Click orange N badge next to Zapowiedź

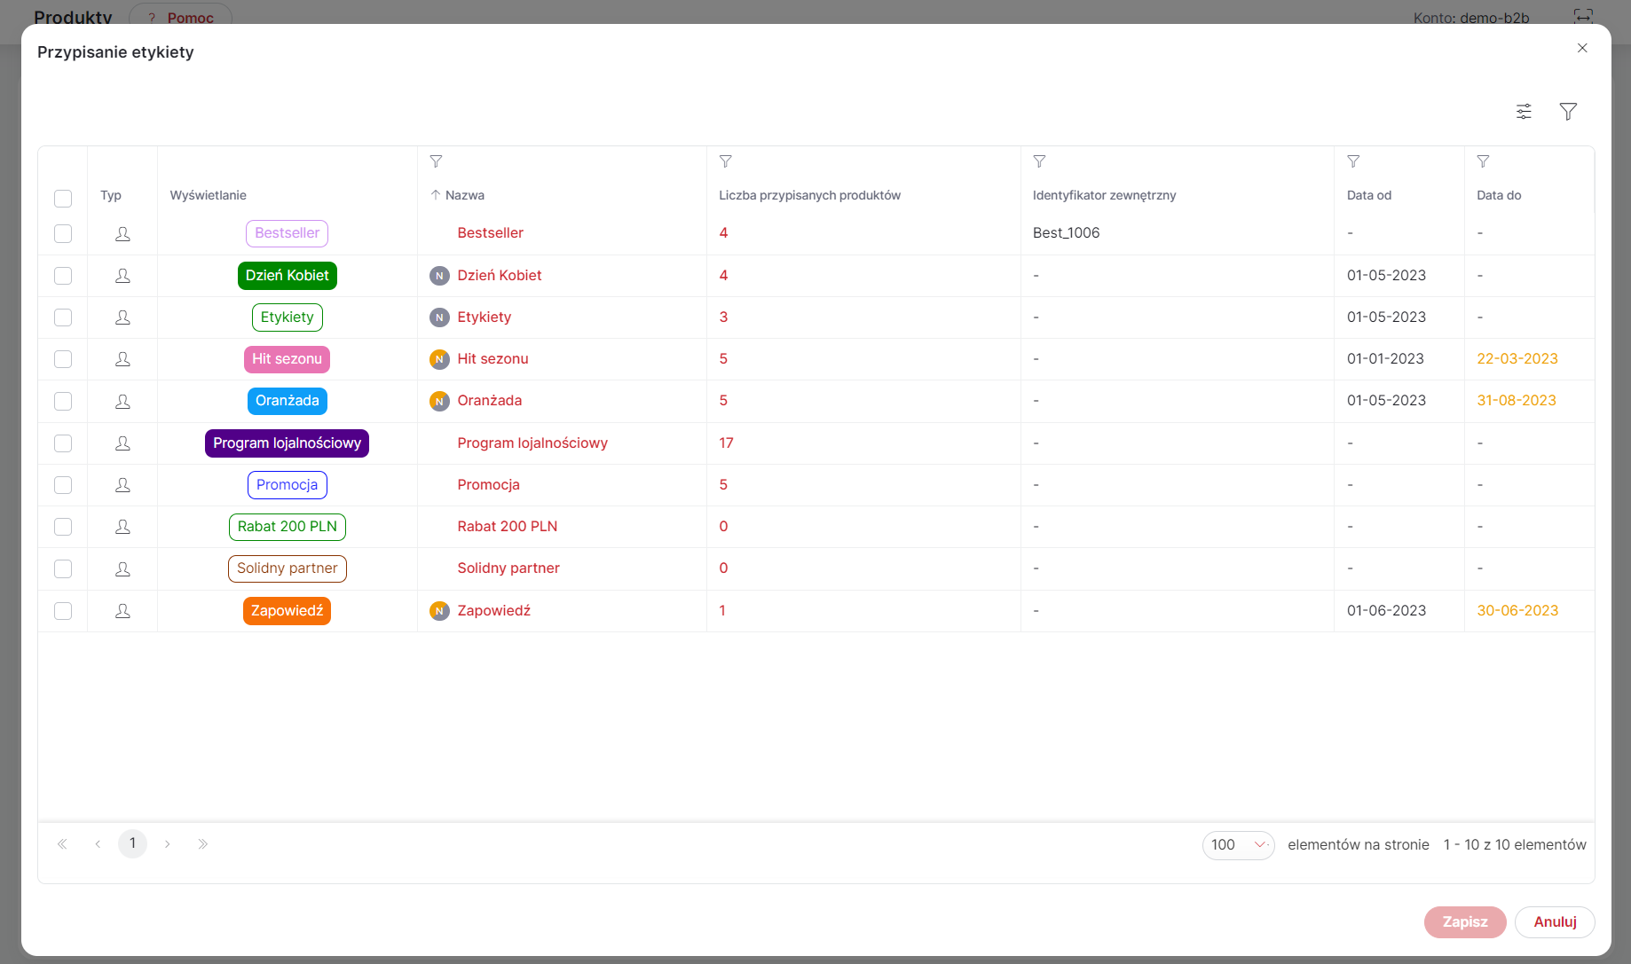(439, 611)
